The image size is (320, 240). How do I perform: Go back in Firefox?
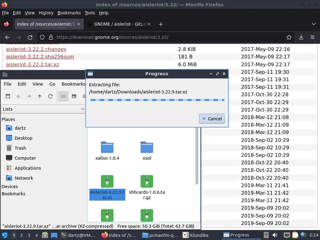[7, 37]
